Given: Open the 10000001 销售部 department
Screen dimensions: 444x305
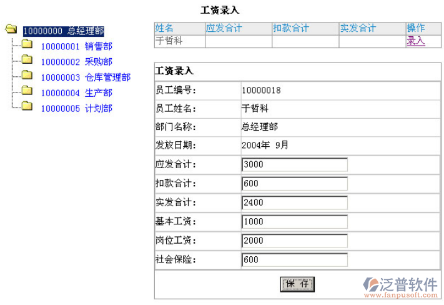Looking at the screenshot, I should (x=77, y=46).
